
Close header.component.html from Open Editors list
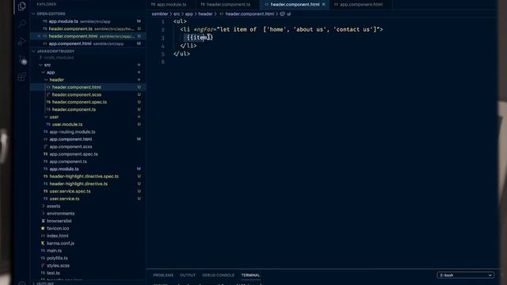(x=39, y=36)
